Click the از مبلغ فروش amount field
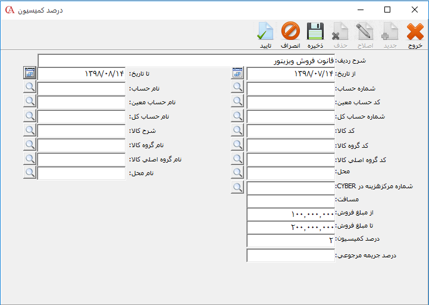 click(x=290, y=214)
